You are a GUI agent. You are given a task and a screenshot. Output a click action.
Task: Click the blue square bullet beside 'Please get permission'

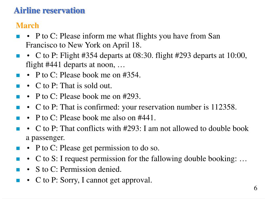(x=18, y=148)
